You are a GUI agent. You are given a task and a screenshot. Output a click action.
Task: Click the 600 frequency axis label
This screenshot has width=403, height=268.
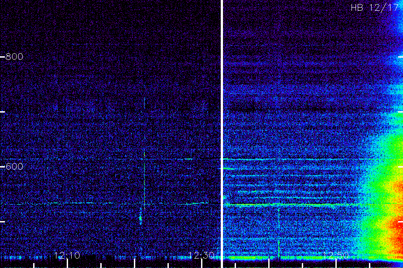click(x=14, y=167)
